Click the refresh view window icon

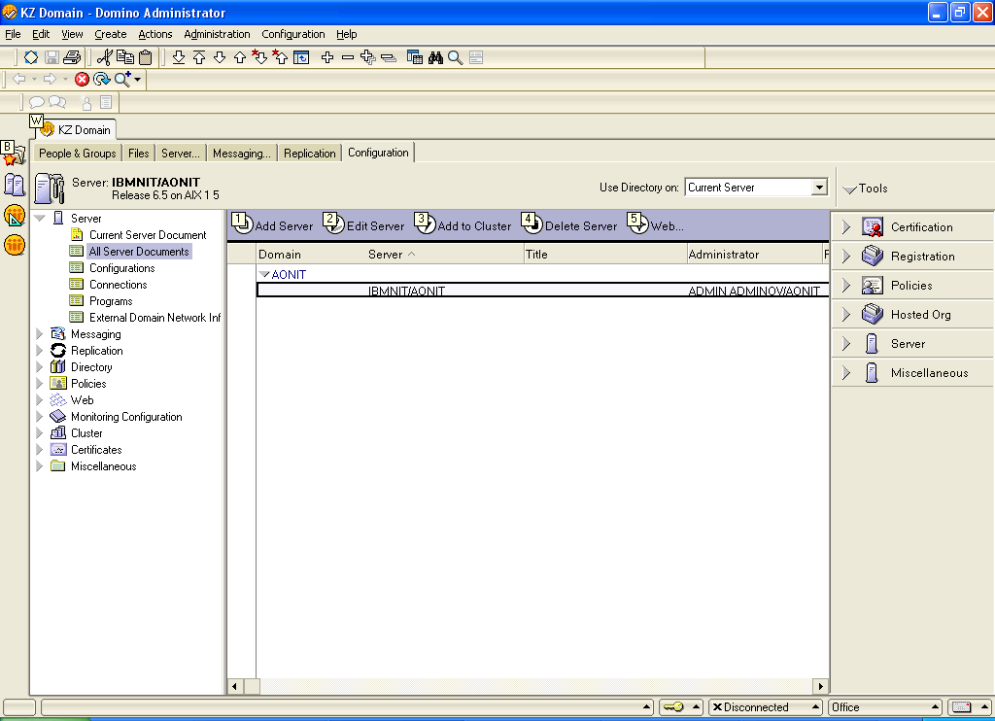point(301,57)
